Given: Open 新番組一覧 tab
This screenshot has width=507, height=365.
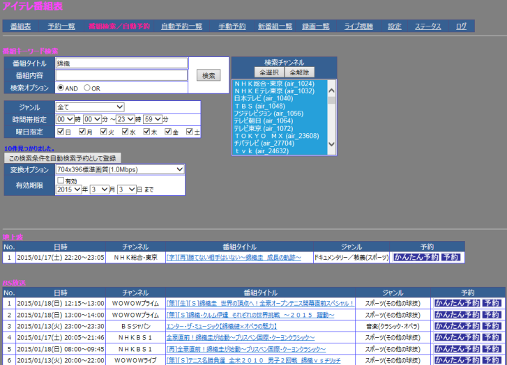Looking at the screenshot, I should 275,26.
